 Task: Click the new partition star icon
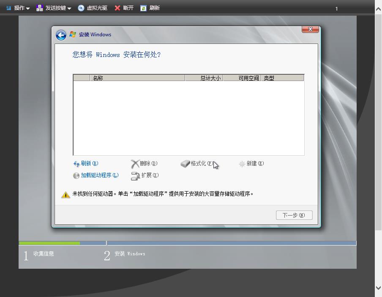pyautogui.click(x=242, y=164)
